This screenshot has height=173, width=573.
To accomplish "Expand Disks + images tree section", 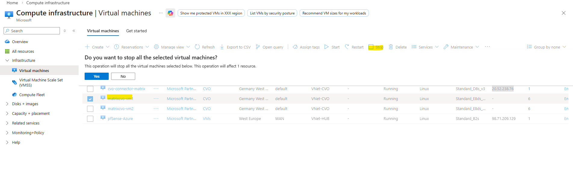I will [x=7, y=104].
